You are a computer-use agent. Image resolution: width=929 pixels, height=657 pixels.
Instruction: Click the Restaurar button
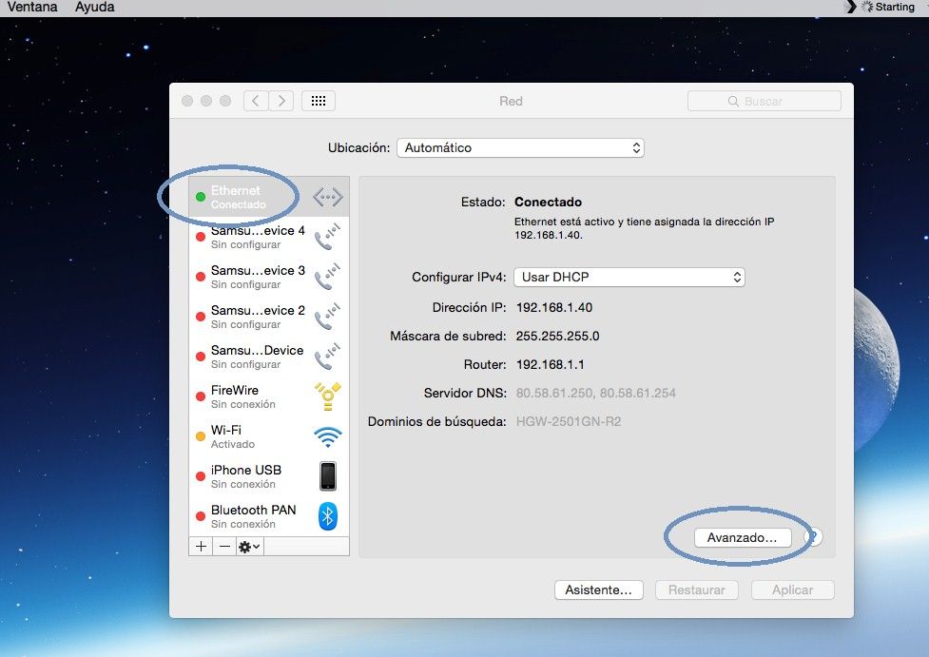click(x=697, y=590)
